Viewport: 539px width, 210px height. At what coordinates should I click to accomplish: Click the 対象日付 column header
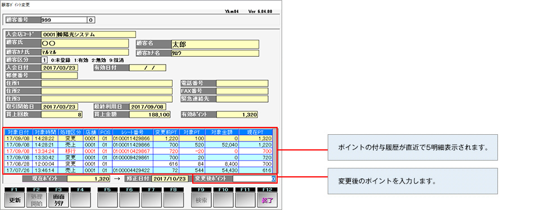click(x=19, y=132)
